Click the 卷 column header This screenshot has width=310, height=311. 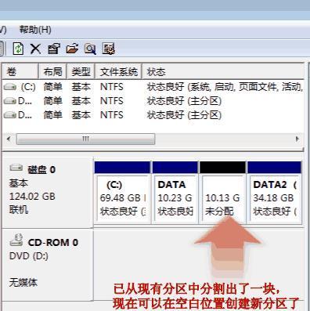point(20,71)
